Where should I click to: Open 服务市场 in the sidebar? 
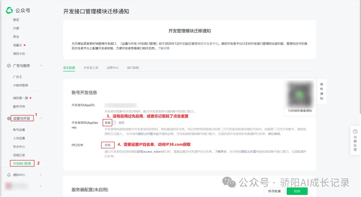pos(19,107)
